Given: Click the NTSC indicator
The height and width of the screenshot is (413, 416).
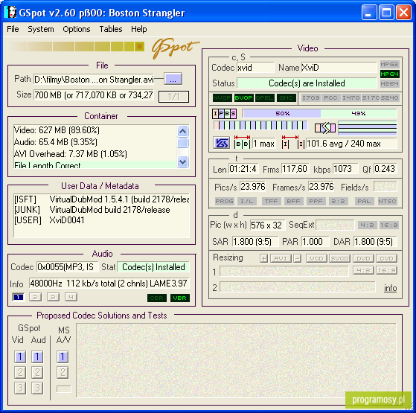Looking at the screenshot, I should 387,202.
